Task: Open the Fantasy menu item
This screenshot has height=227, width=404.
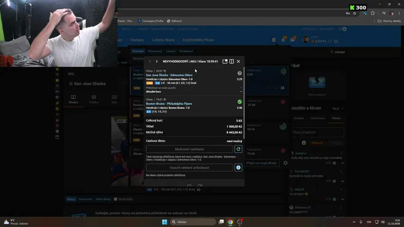Action: pos(137,40)
